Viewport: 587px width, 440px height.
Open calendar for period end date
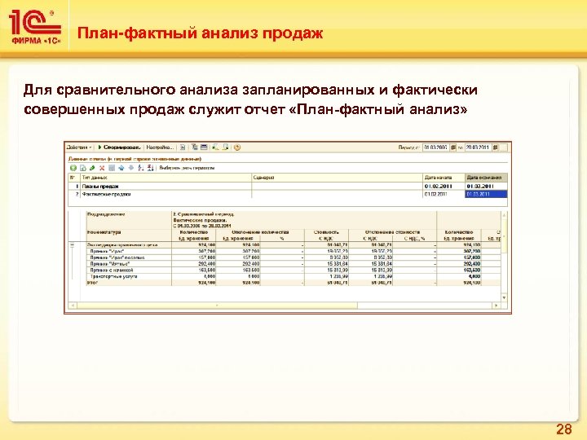[x=496, y=147]
